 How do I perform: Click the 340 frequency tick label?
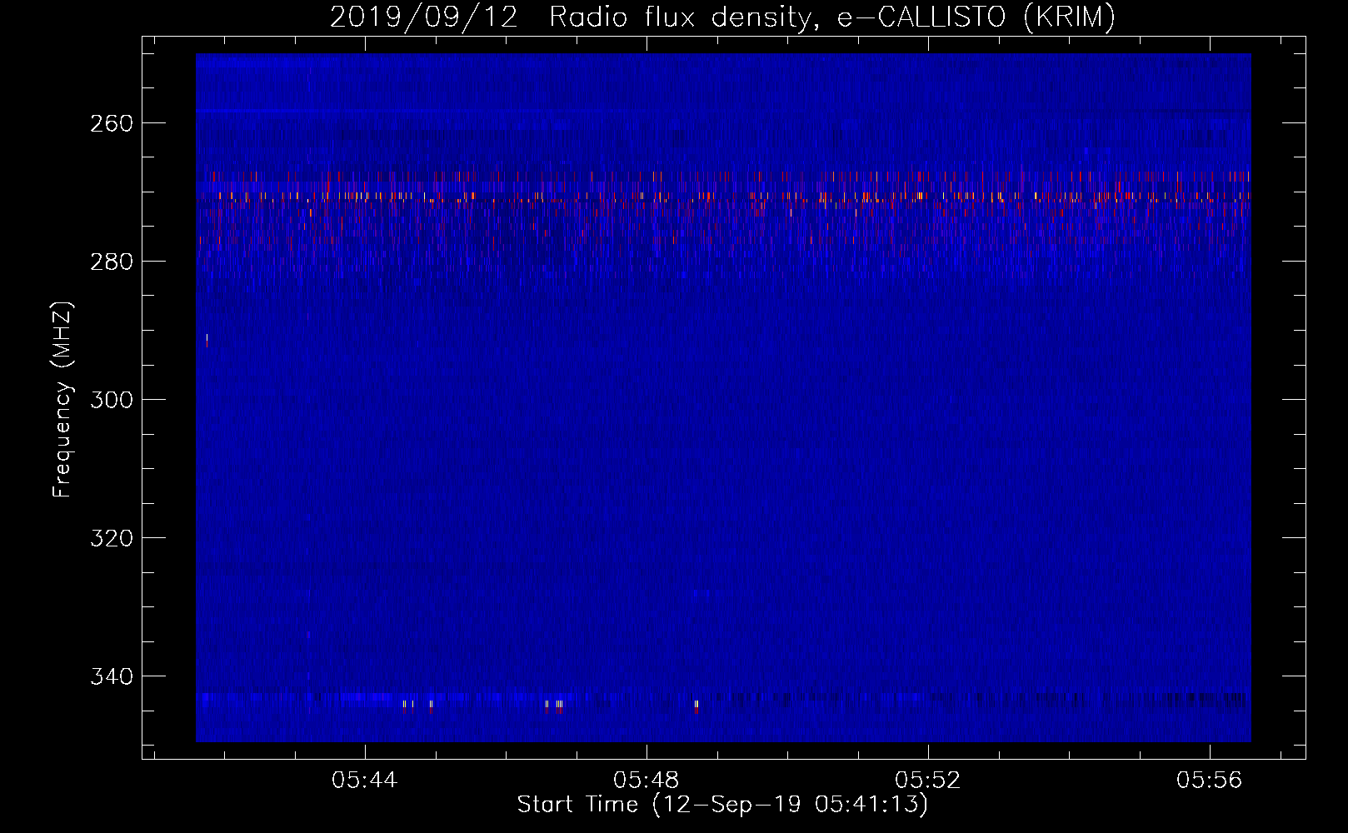111,676
